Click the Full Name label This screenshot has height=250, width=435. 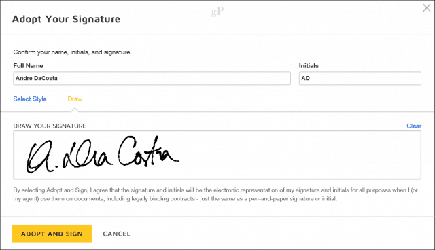pos(28,66)
